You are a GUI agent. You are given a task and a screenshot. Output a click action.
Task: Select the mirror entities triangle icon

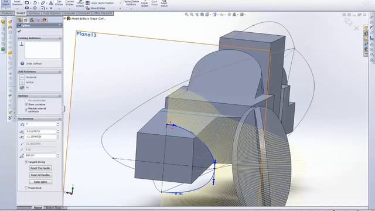pos(51,3)
